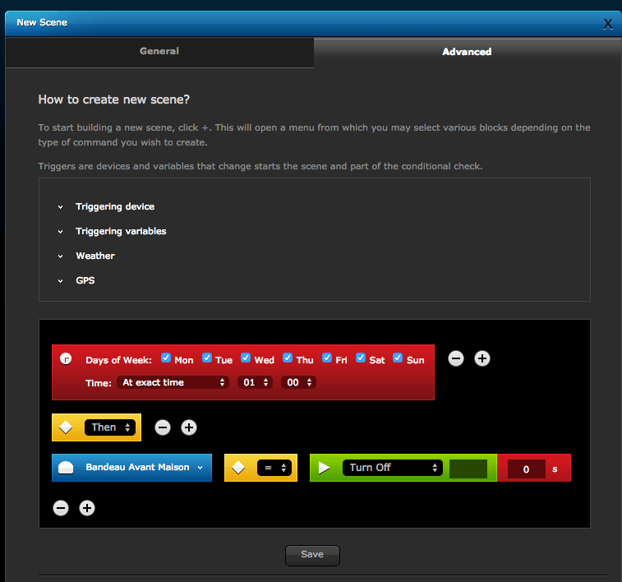The width and height of the screenshot is (622, 582).
Task: Click the diamond icon in the equals block
Action: (x=238, y=468)
